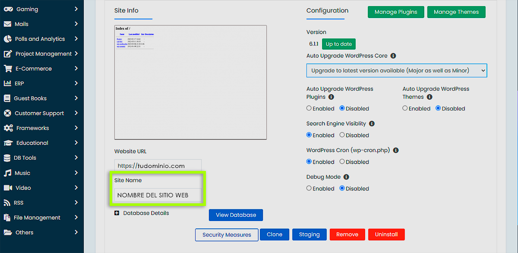Click the Educational graduation cap icon
The image size is (518, 253).
(8, 143)
